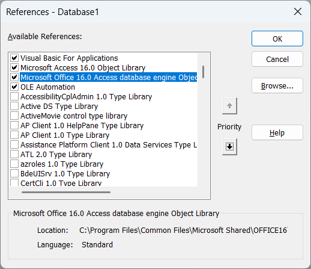This screenshot has height=269, width=311.
Task: Click the Cancel button
Action: tap(277, 59)
